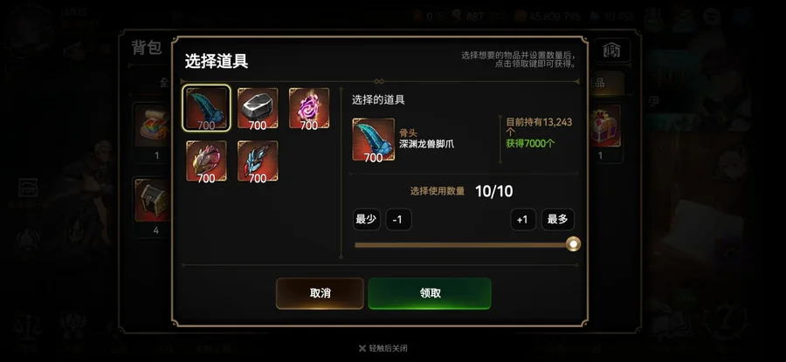This screenshot has height=362, width=786.
Task: Select the grey ore stone item
Action: pos(258,109)
